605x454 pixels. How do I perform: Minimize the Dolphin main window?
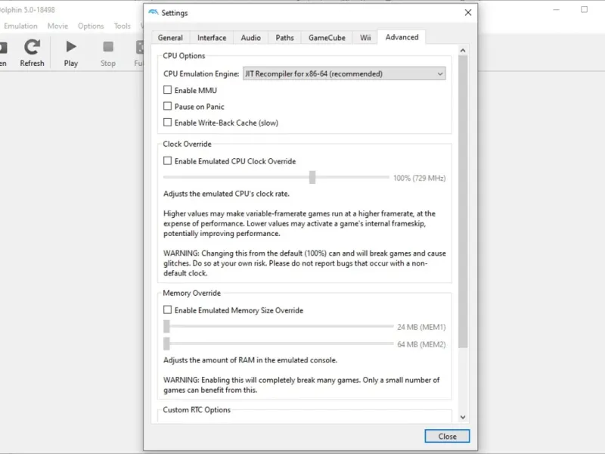(x=556, y=10)
